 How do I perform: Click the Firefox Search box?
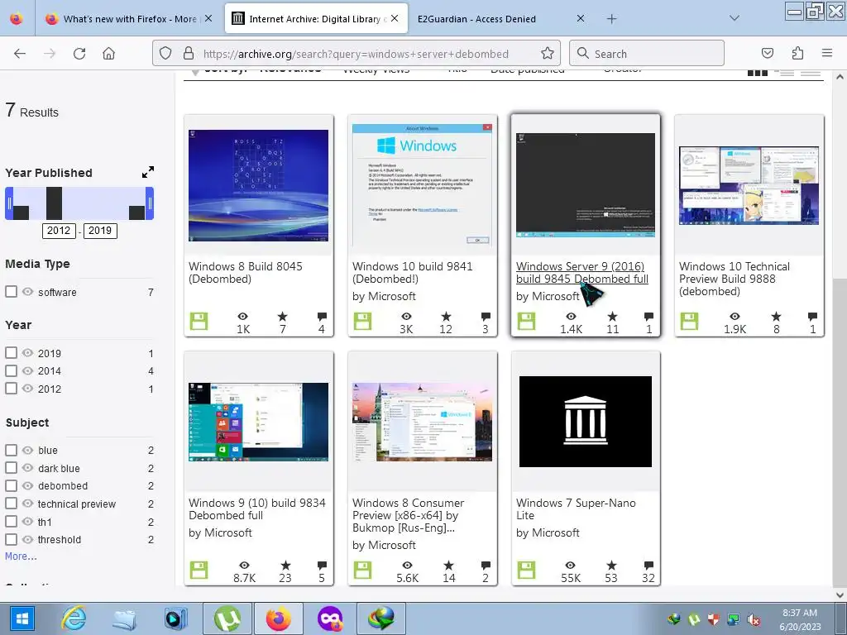647,54
